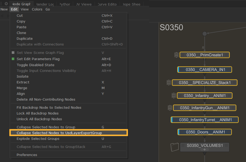Switch to the Render Log tab
Screen dimensions: 246x162
tap(45, 4)
